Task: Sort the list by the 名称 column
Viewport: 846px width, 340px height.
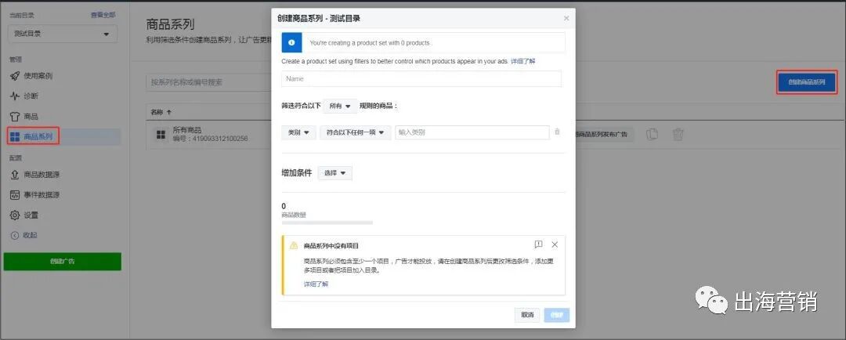Action: pyautogui.click(x=161, y=112)
